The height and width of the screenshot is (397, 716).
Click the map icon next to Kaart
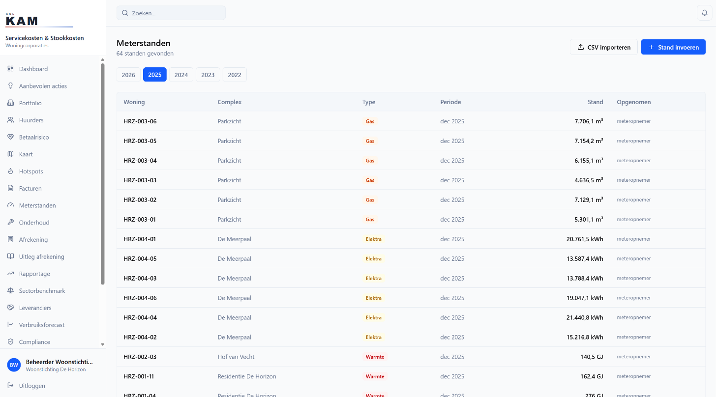pyautogui.click(x=10, y=154)
